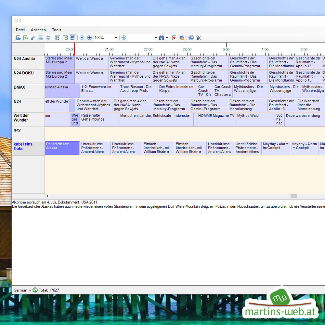The height and width of the screenshot is (325, 325).
Task: Select the N24 Austria channel row header
Action: click(28, 62)
